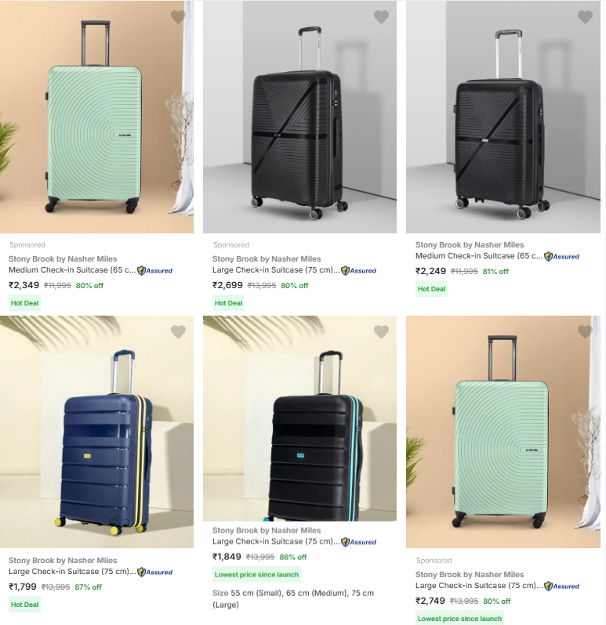This screenshot has height=625, width=606.
Task: Open the navy blue suitcase product image
Action: 96,439
